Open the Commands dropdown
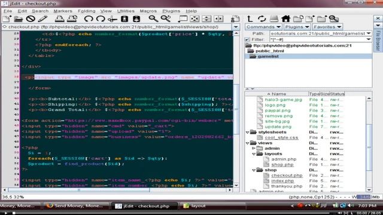The height and width of the screenshot is (215, 383). coord(263,27)
